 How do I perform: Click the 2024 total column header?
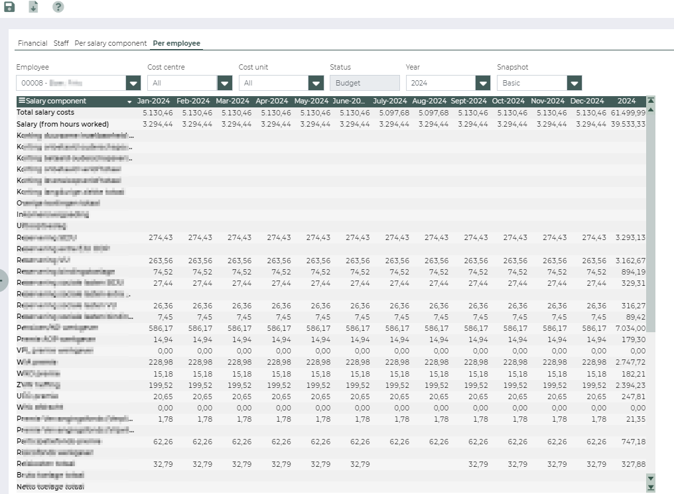click(x=626, y=101)
